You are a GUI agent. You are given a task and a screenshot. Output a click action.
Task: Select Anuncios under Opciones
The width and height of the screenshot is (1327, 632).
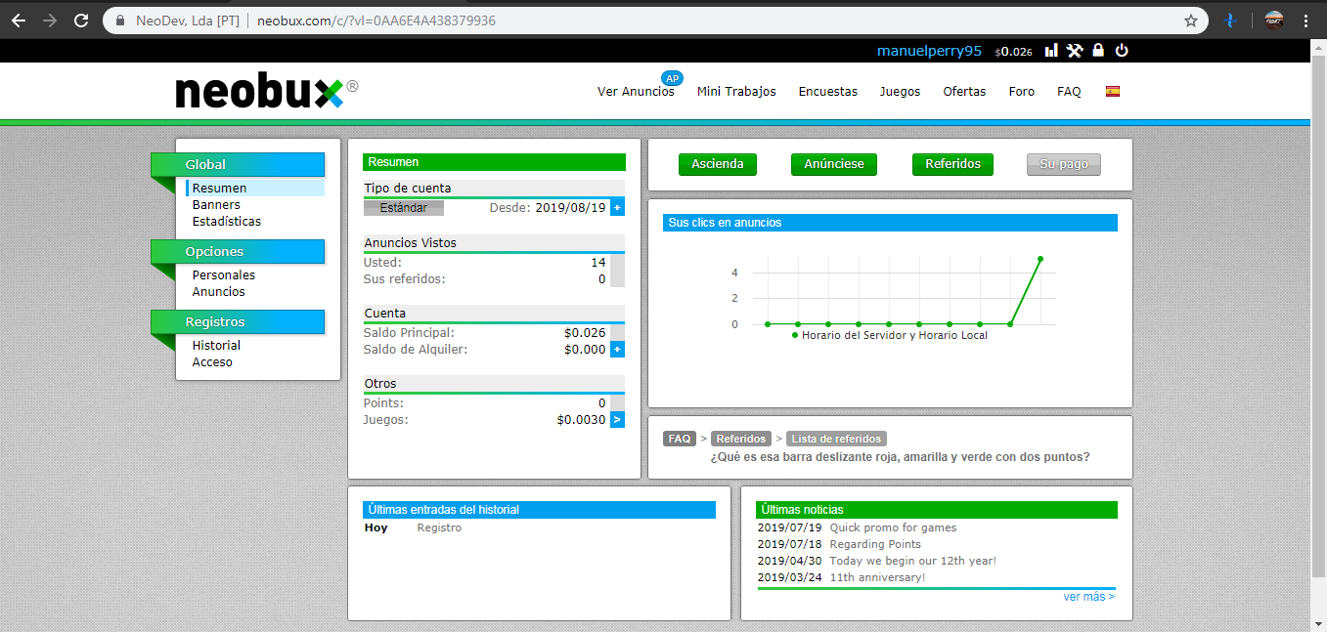pos(219,292)
